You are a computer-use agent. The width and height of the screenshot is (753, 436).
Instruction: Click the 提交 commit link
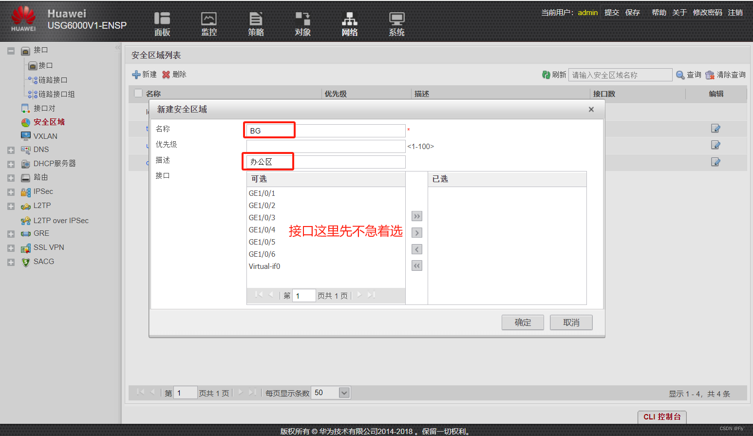point(612,13)
